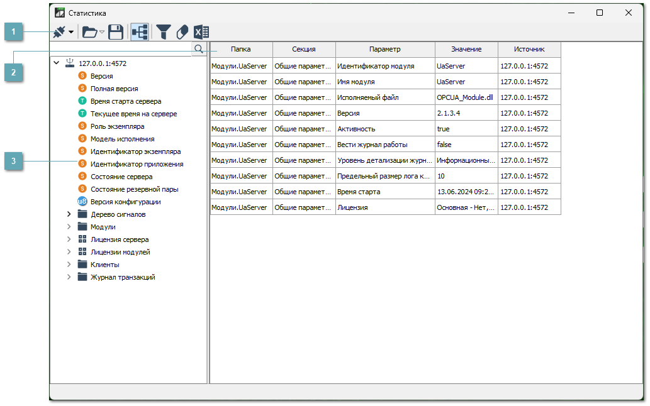
Task: Click the Источник column header
Action: coord(530,49)
